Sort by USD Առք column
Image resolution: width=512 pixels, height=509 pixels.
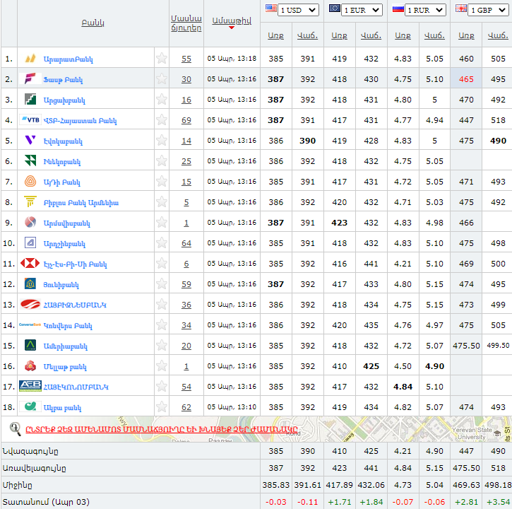pos(275,35)
